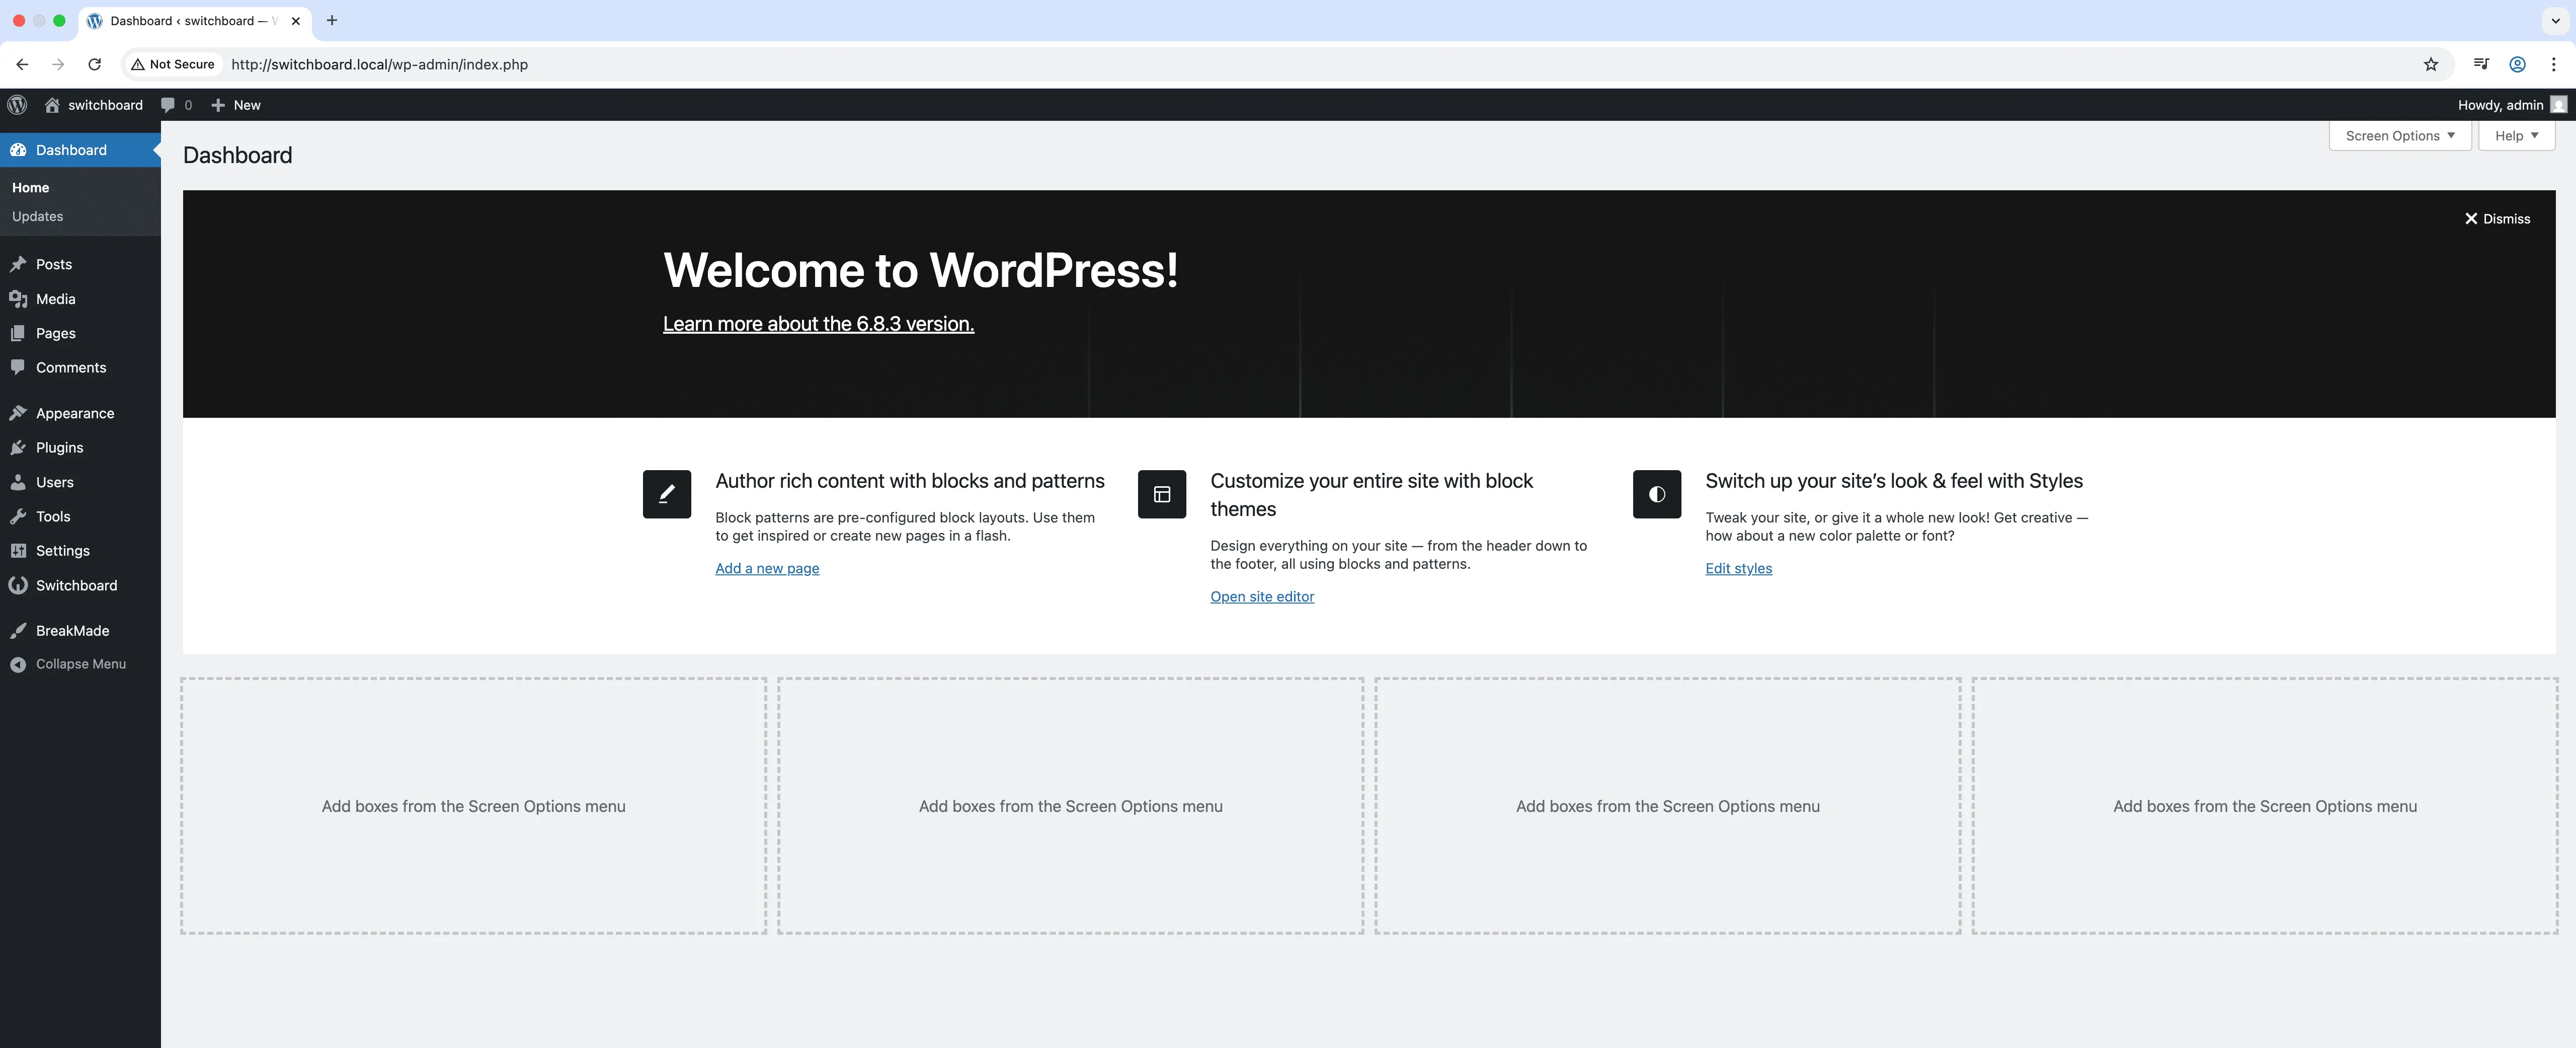Expand the Help panel
This screenshot has width=2576, height=1048.
pyautogui.click(x=2516, y=135)
